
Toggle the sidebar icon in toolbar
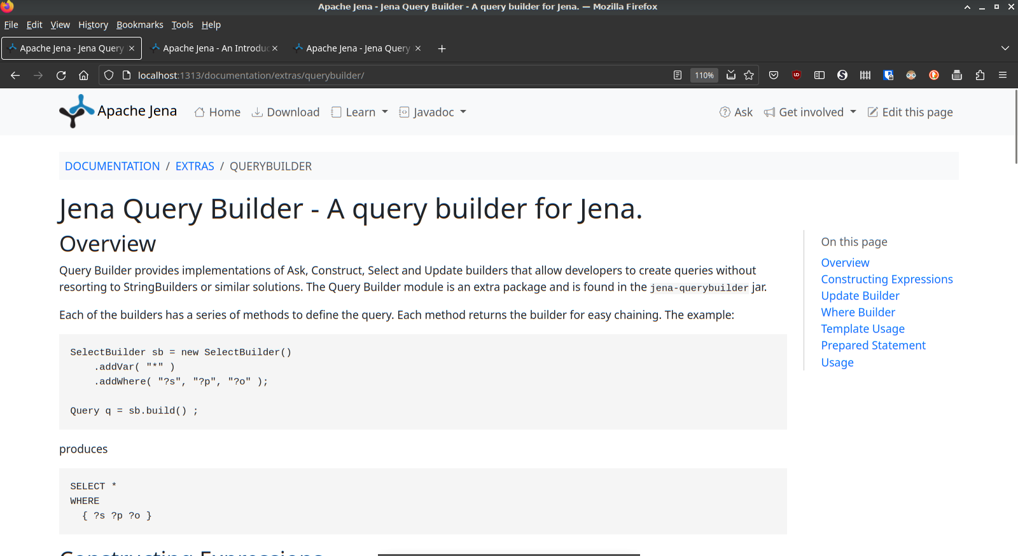pyautogui.click(x=819, y=75)
